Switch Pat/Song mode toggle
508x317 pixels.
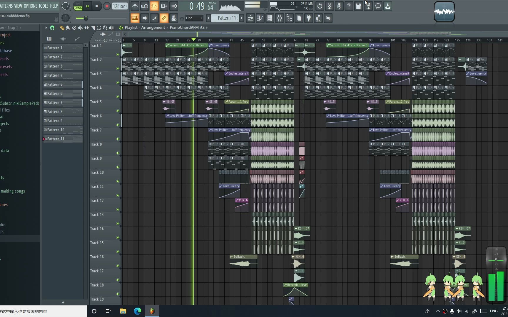(x=78, y=6)
